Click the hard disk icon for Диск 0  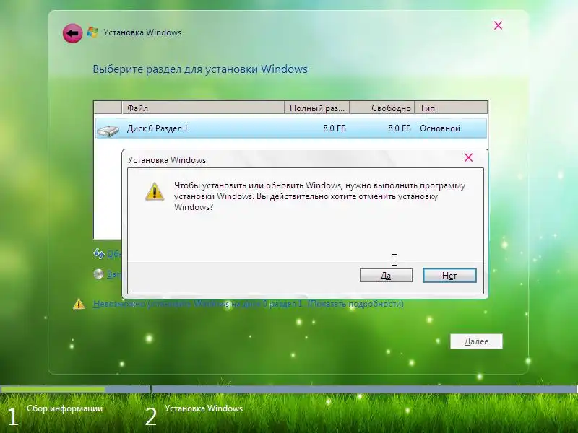108,130
